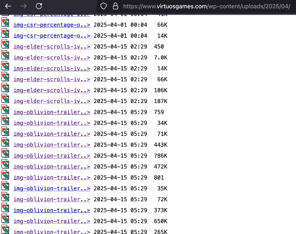Open the tracking protection shield icon
Image resolution: width=296 pixels, height=234 pixels.
coord(103,6)
